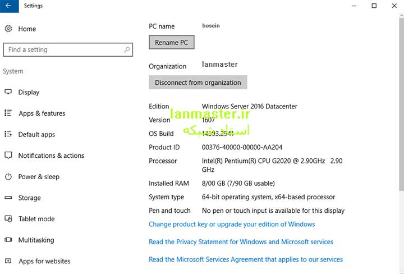Open Default apps settings

pos(36,135)
